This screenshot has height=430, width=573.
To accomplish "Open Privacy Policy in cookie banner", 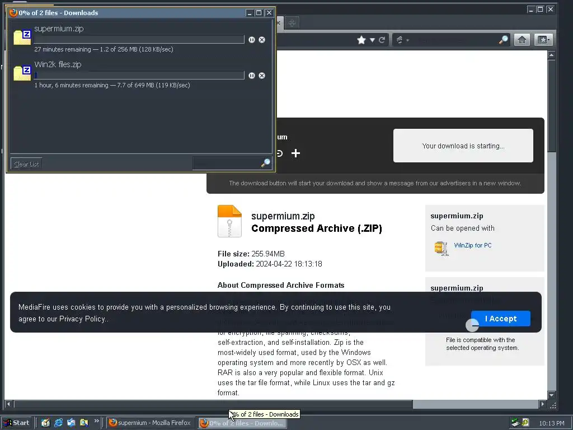I will [83, 319].
